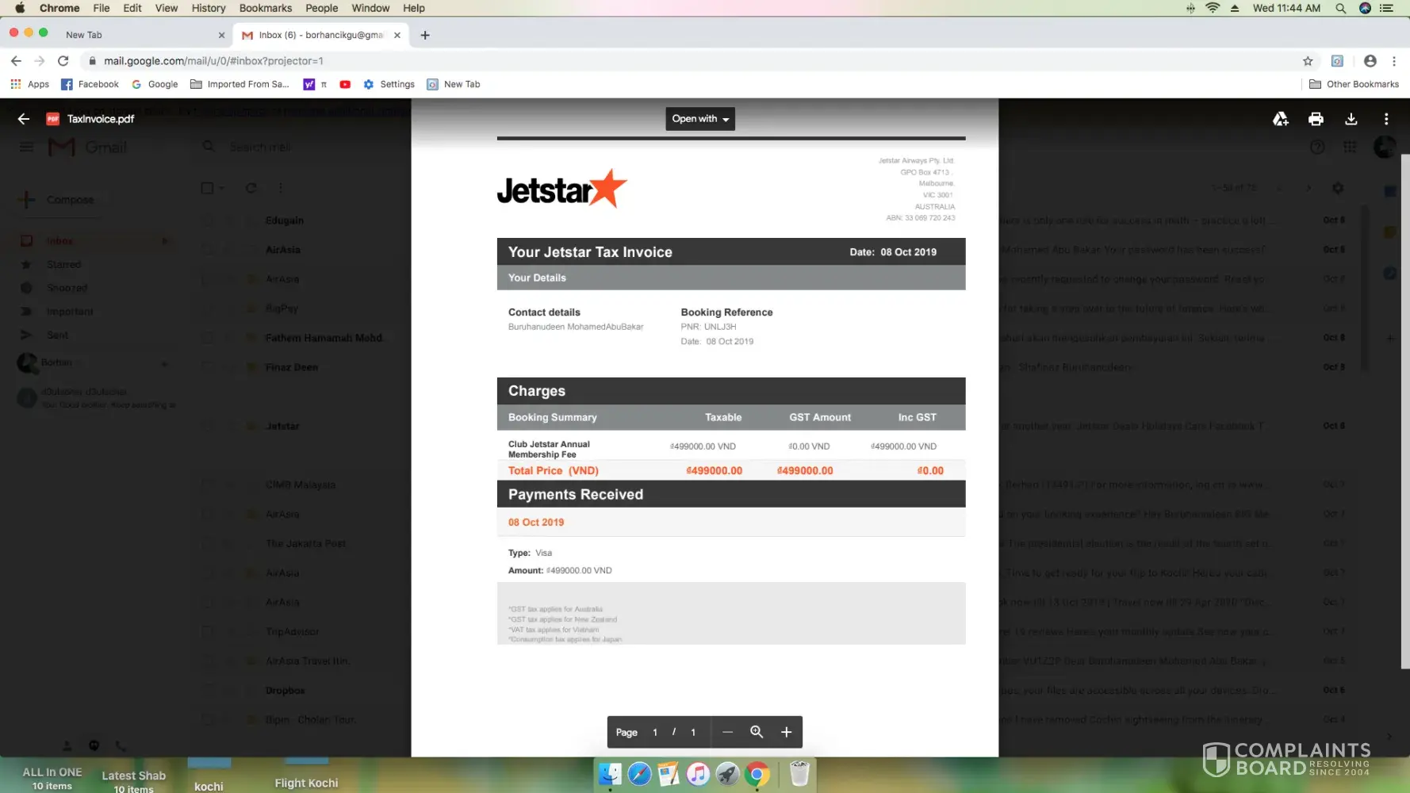Screen dimensions: 1410x793
Task: Open a new browser tab with plus button
Action: (x=425, y=35)
